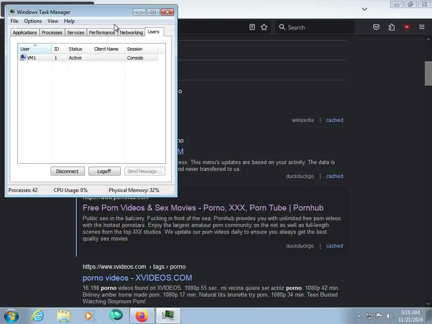Image resolution: width=432 pixels, height=324 pixels.
Task: Click the Processes: 42 status entry
Action: (x=23, y=190)
